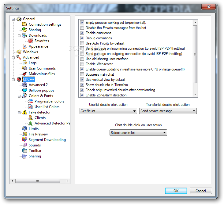Viewport: 224px width, 205px height.
Task: Click the Balloon popups speech bubble icon
Action: tap(25, 90)
